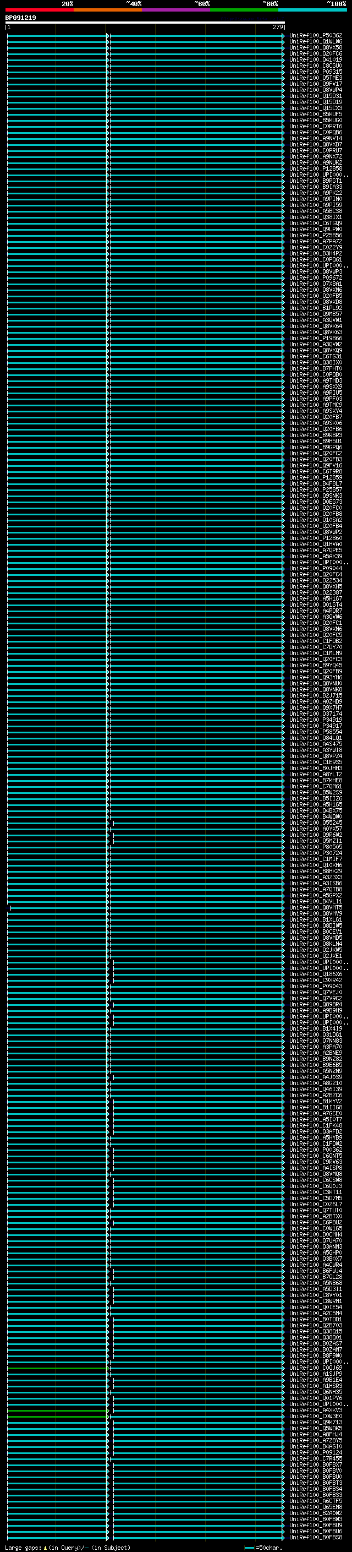Select alignment label UniRef100_P80505
Viewport: 352px width, 1552px height.
[316, 847]
